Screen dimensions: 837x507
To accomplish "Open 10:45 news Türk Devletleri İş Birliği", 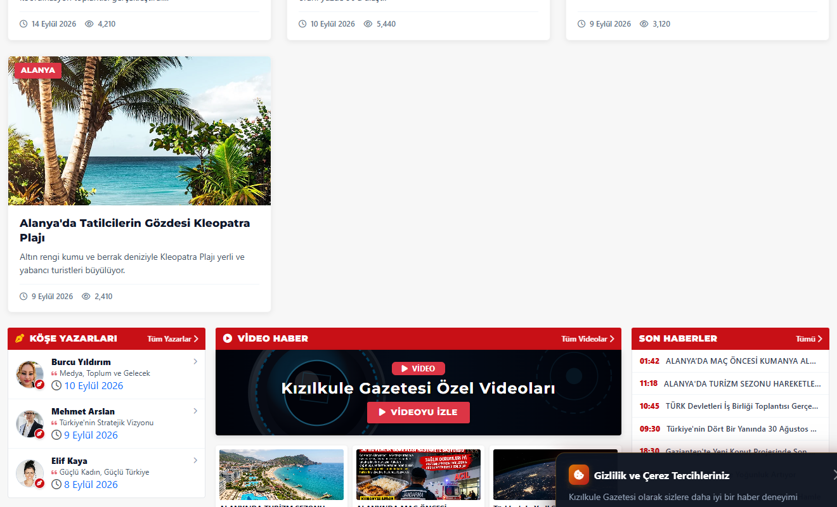I will pyautogui.click(x=730, y=406).
